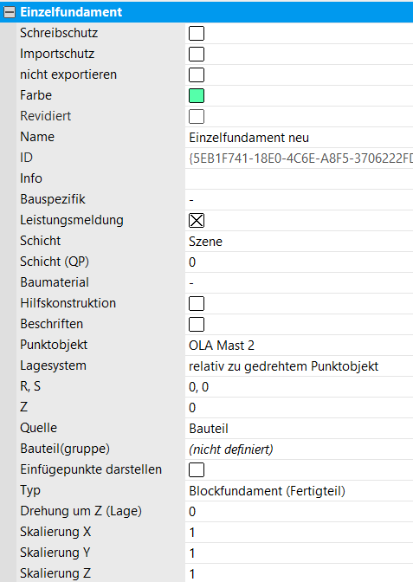Screen dimensions: 413x582
Task: Select the Skalierung X value field
Action: (299, 533)
